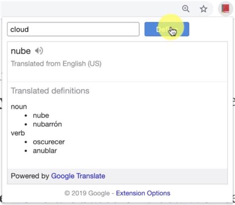Click the noun part-of-speech label
Image resolution: width=235 pixels, height=205 pixels.
[x=19, y=107]
